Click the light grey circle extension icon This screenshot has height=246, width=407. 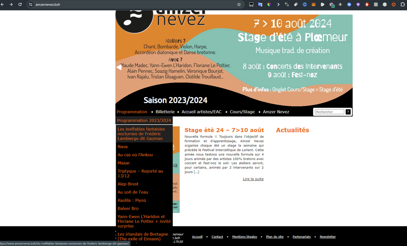click(x=385, y=5)
